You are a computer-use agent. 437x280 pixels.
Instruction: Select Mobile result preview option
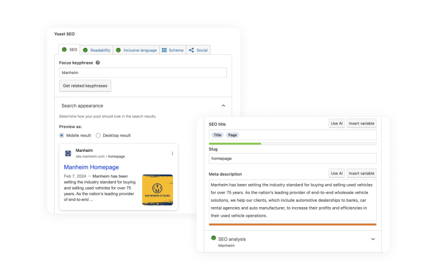click(x=61, y=135)
